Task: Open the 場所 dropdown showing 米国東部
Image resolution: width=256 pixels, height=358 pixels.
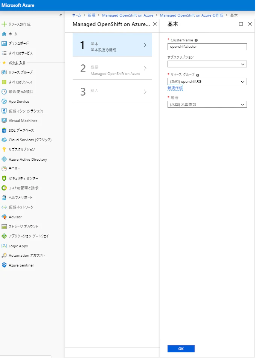Action: click(207, 104)
